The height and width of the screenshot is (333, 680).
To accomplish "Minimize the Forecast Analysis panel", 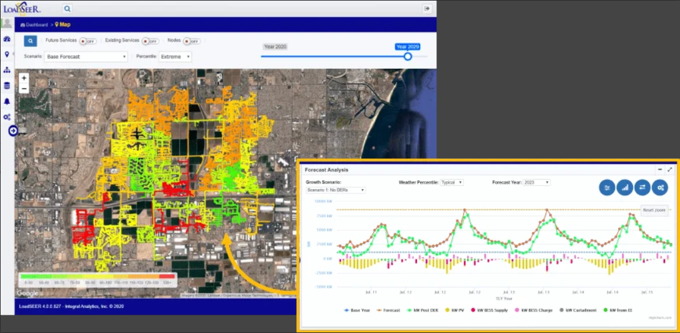I will click(660, 170).
